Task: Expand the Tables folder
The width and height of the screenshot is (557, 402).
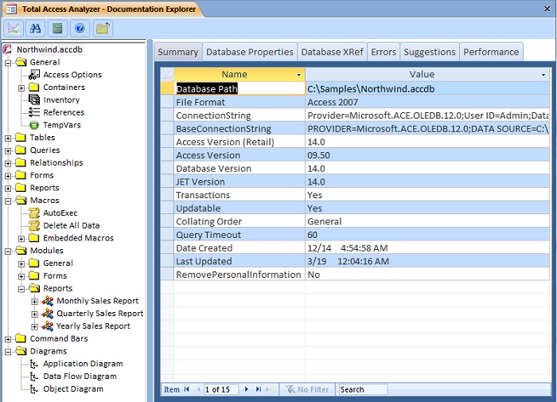Action: click(8, 139)
